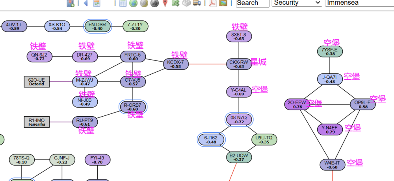Click the delivery truck icon

point(197,3)
